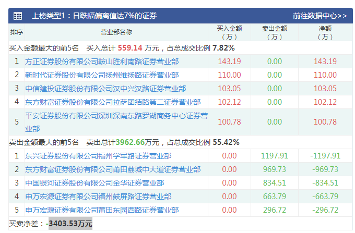This screenshot has height=233, width=355.
Task: Open 新时代证券扬州维扬路证券营业部 link
Action: click(102, 75)
